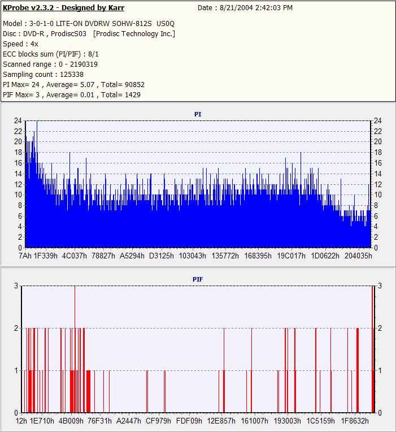Click the 7Ah label on PI axis
Screen dimensions: 396x432
(25, 256)
